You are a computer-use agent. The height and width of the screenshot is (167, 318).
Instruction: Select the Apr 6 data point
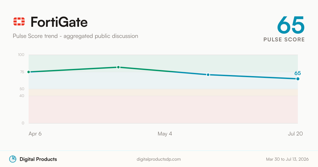29,72
